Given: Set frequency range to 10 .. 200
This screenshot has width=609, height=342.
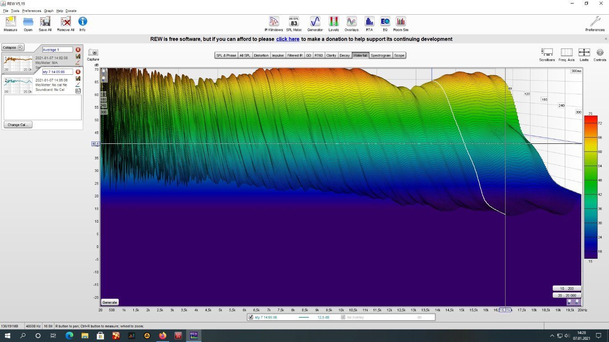Looking at the screenshot, I should click(567, 289).
